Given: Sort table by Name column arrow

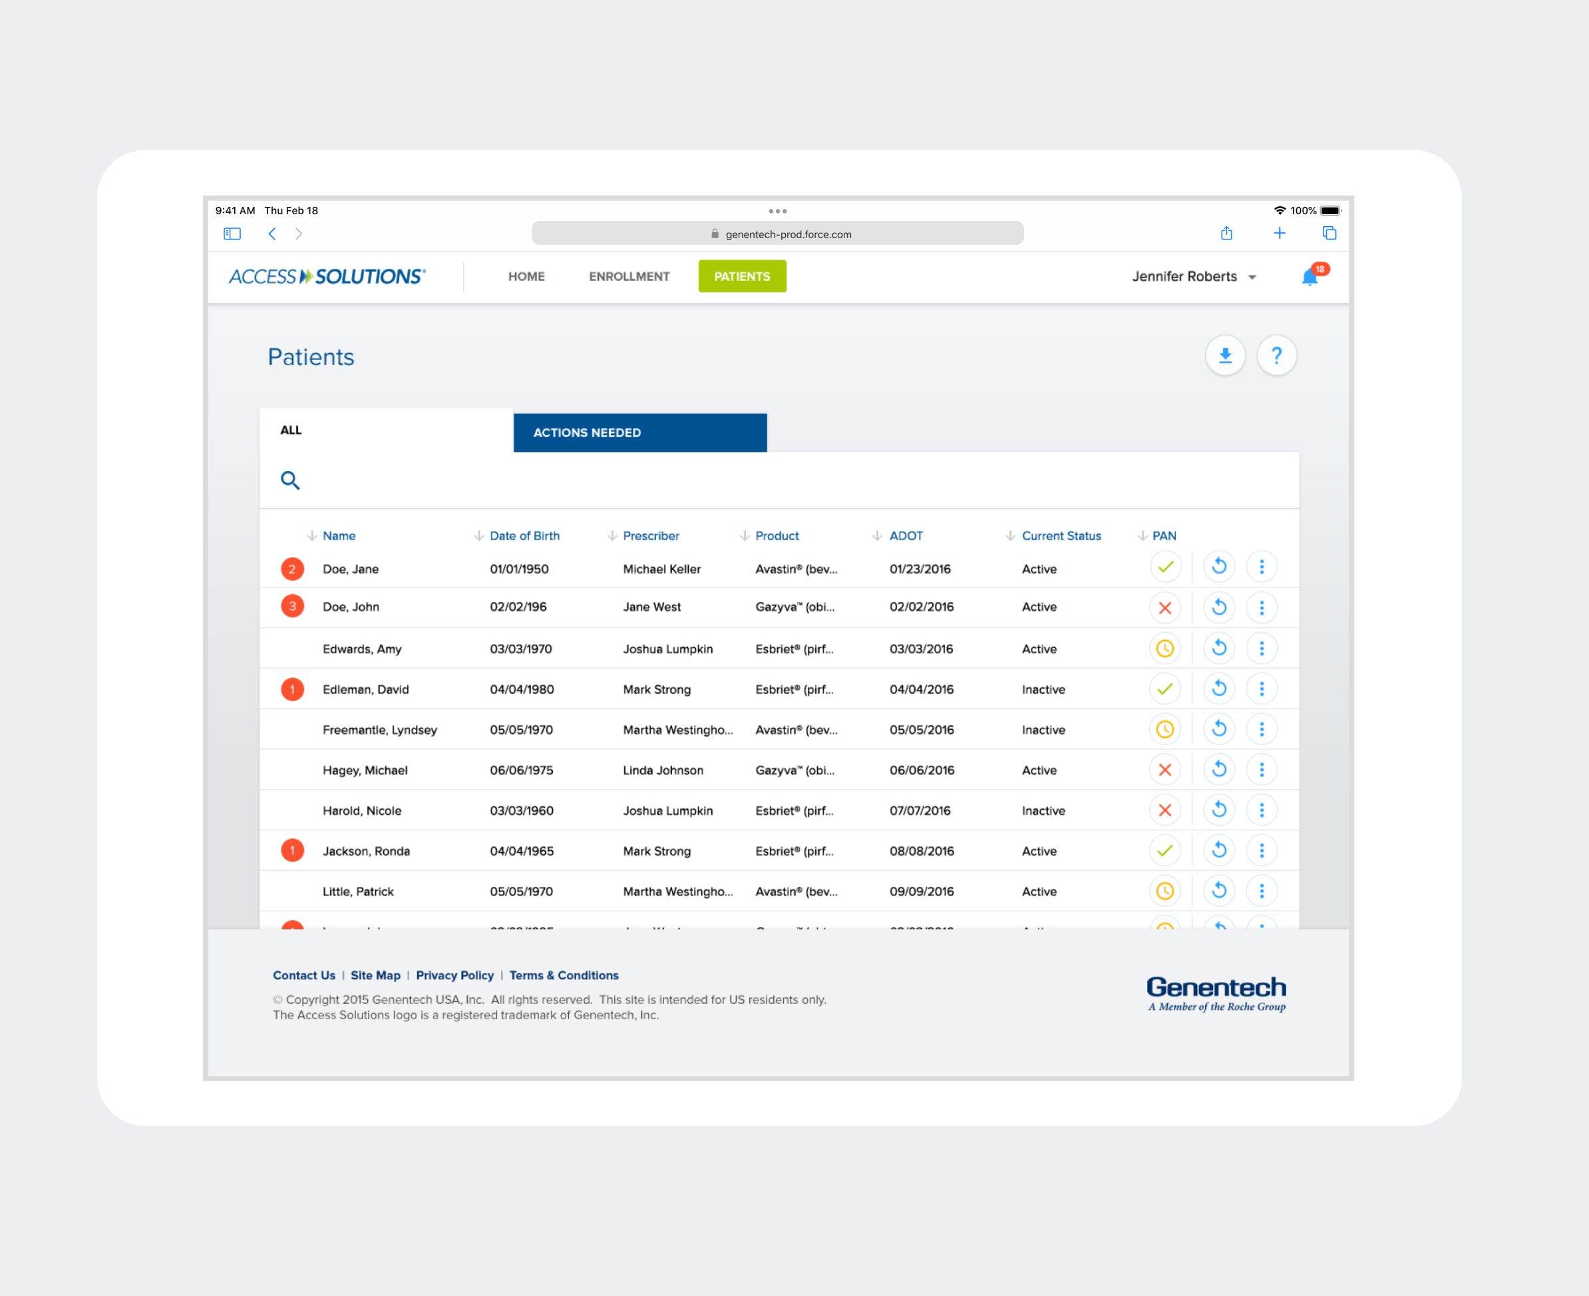Looking at the screenshot, I should pos(312,536).
